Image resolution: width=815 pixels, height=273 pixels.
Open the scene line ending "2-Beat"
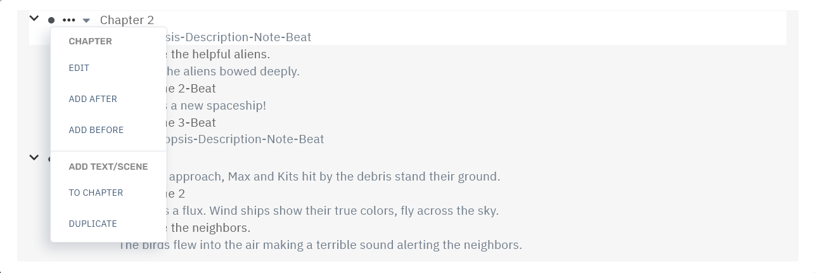point(191,89)
